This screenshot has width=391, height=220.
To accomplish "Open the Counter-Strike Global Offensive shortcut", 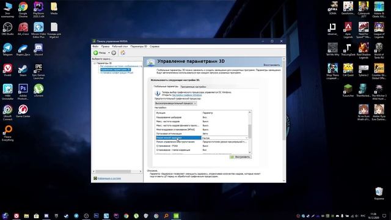I will [x=379, y=71].
